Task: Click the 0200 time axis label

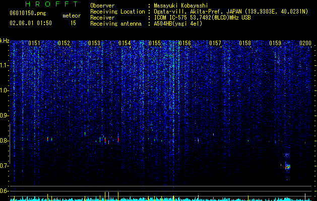Action: pos(305,43)
